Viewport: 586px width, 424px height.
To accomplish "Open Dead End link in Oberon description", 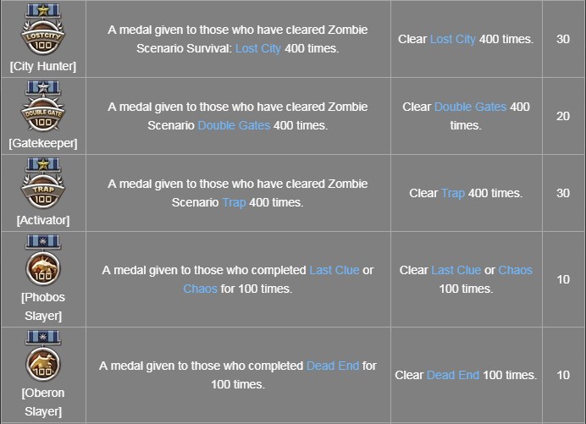I will 332,366.
